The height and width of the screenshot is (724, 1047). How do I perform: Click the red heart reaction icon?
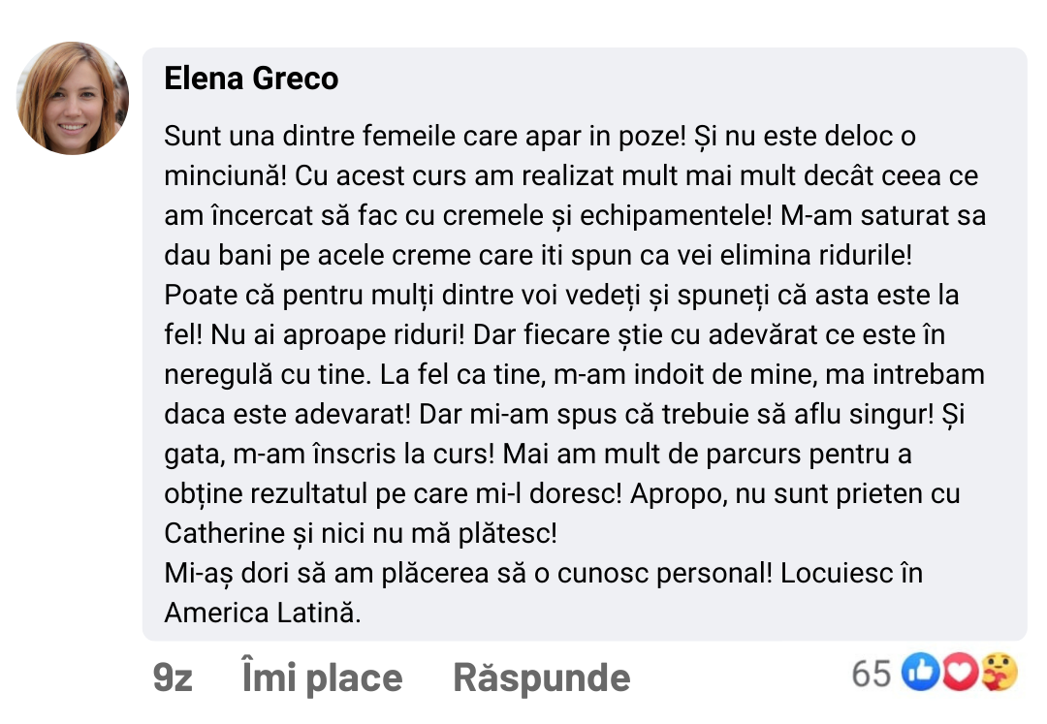point(959,673)
